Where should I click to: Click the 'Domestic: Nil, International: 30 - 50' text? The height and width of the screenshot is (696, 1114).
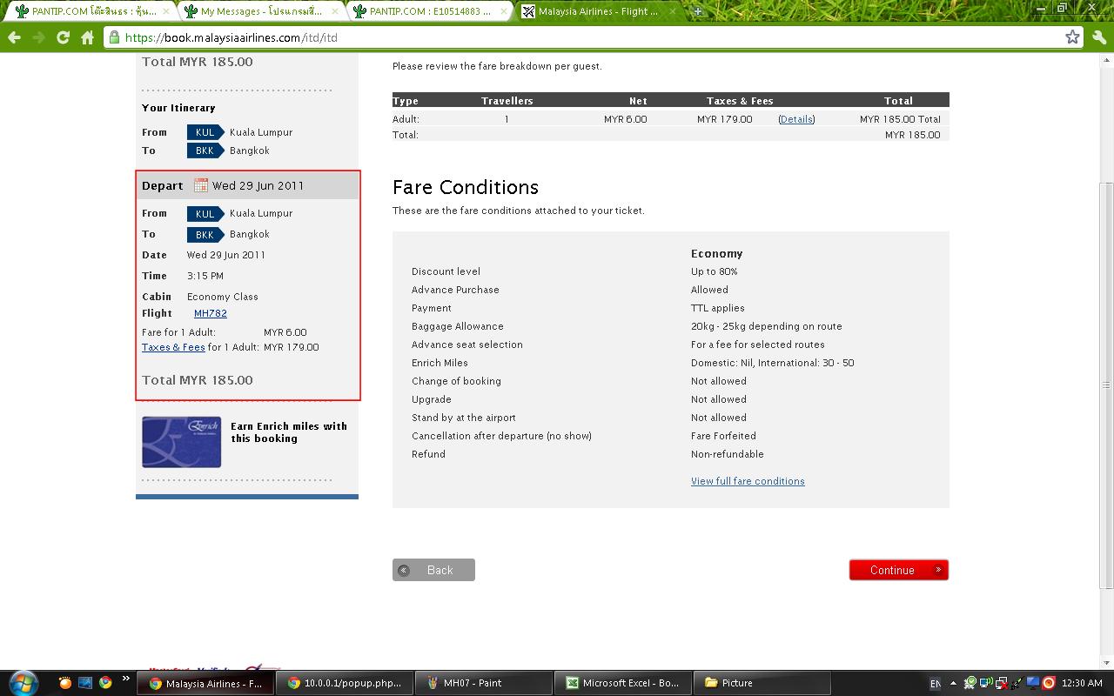pos(773,363)
